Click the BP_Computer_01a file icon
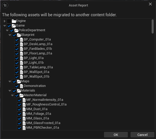156x139 pixels. pos(21,39)
